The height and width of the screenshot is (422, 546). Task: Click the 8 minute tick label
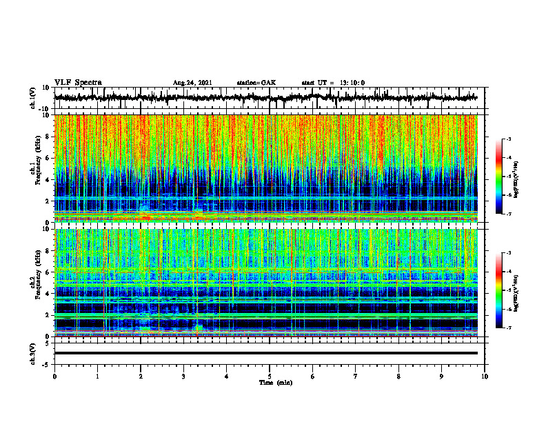coord(398,376)
